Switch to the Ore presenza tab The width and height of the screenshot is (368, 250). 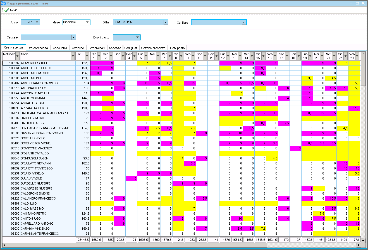(13, 47)
